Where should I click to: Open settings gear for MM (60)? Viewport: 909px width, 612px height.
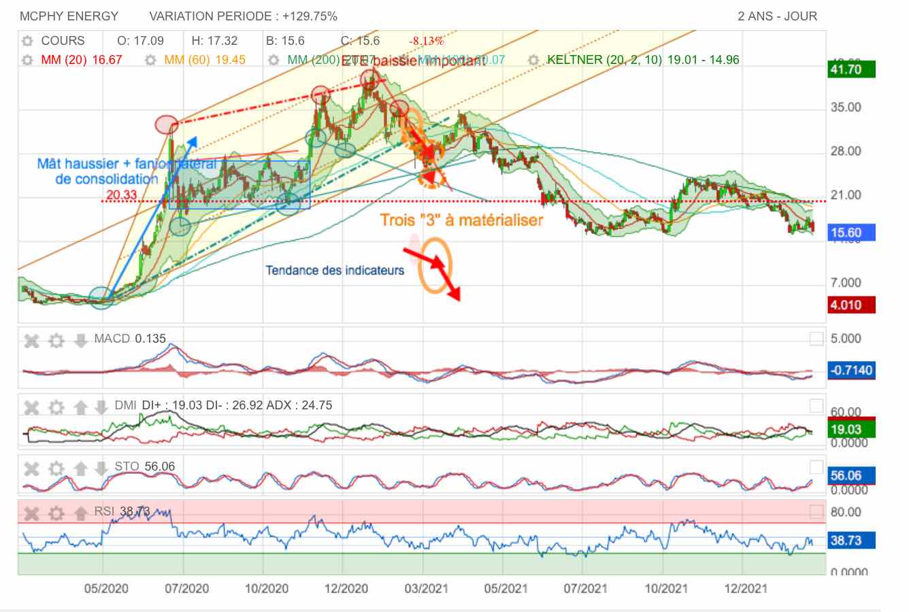(x=151, y=60)
